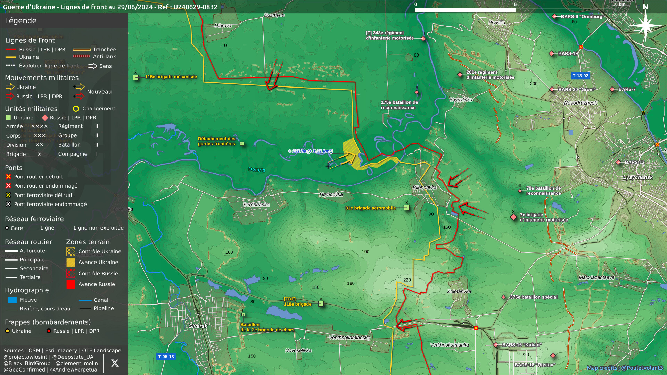Click the BARS-19 unit diamond marker
Image resolution: width=667 pixels, height=375 pixels.
[552, 53]
